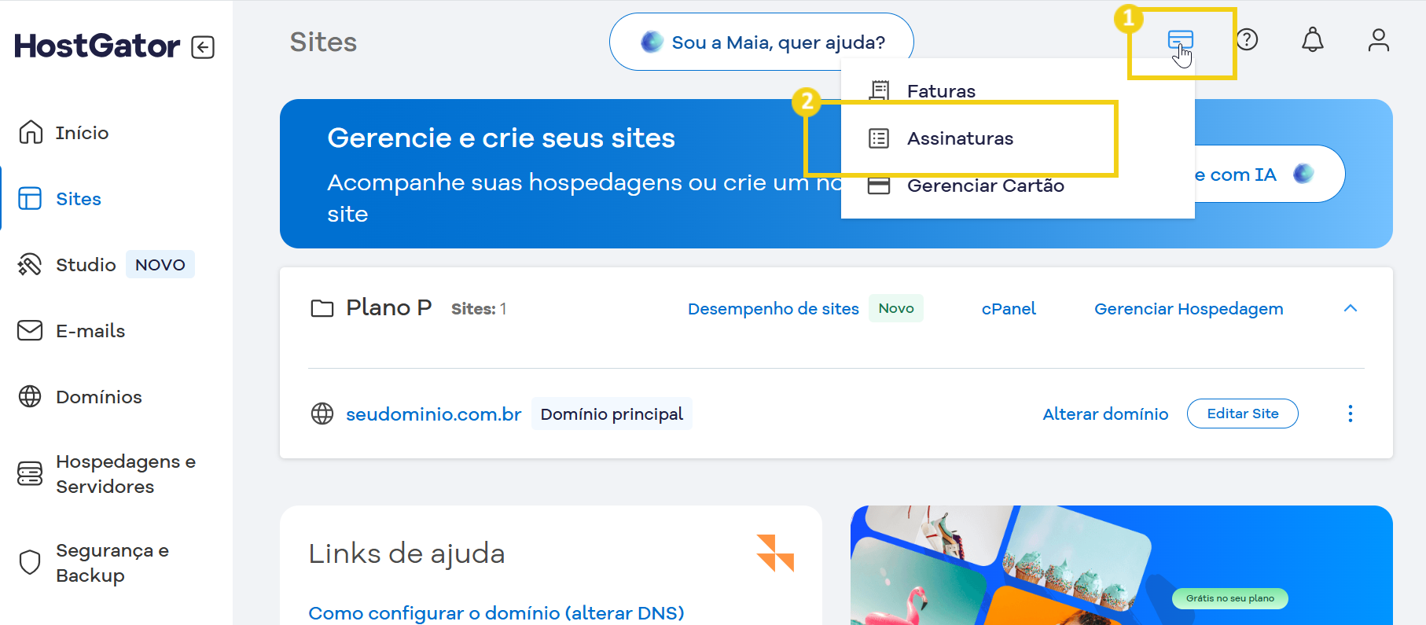
Task: Collapse sidebar using the arrow icon beside HostGator
Action: pos(203,47)
